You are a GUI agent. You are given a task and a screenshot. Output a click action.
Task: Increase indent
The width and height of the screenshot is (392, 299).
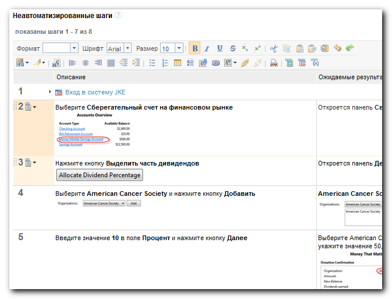click(136, 62)
